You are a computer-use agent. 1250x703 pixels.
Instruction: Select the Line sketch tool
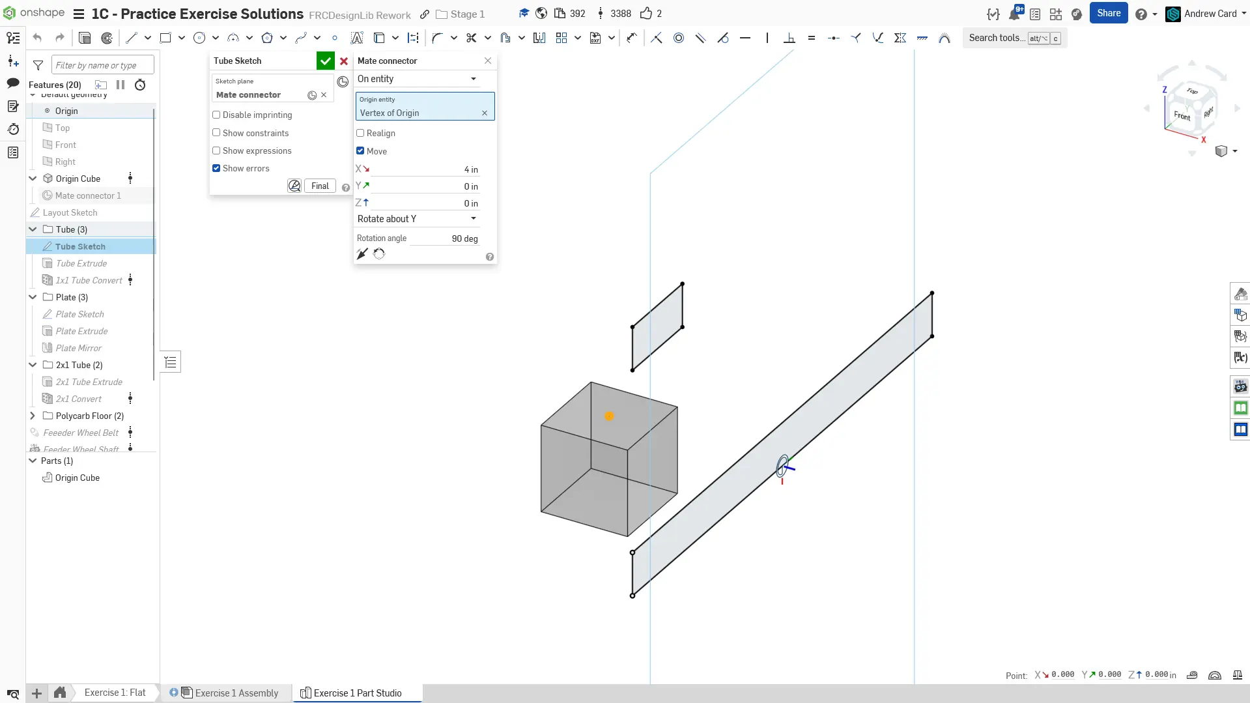click(132, 38)
